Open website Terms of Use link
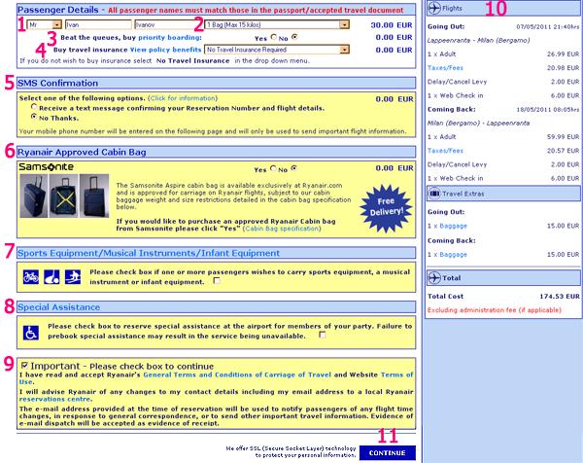The width and height of the screenshot is (583, 463). 397,374
